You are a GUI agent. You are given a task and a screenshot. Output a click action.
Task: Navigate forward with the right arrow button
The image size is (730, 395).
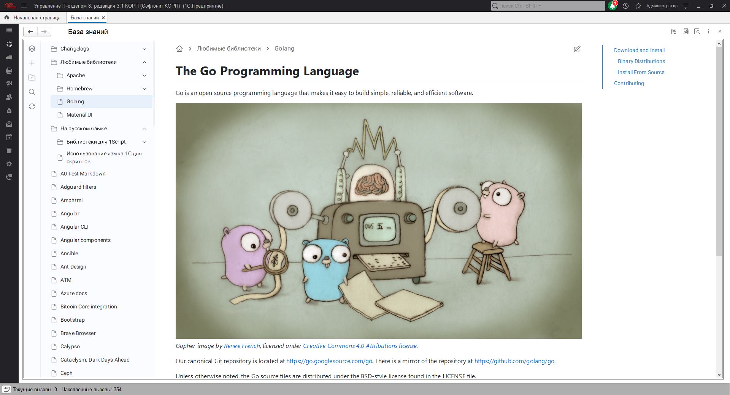click(x=44, y=32)
